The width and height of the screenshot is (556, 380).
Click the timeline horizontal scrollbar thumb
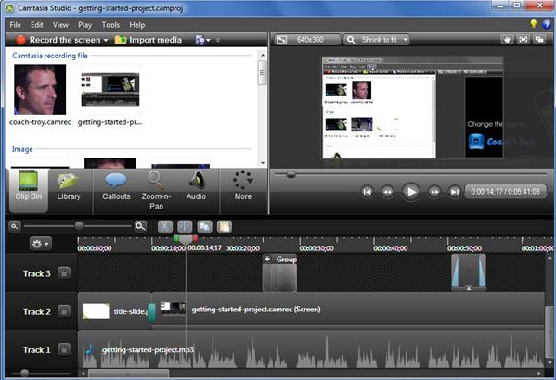(x=128, y=374)
